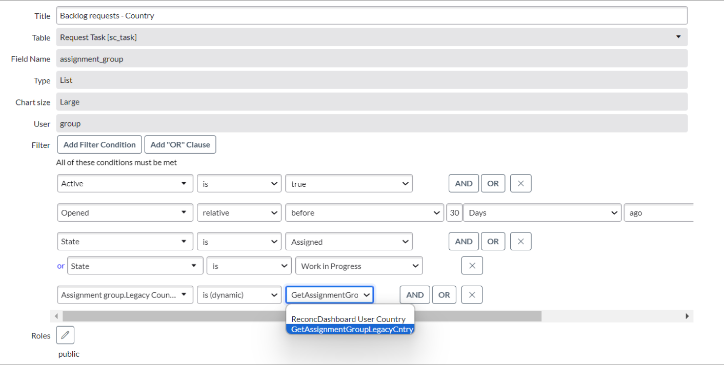724x365 pixels.
Task: Click scrollbar right arrow
Action: [x=688, y=316]
